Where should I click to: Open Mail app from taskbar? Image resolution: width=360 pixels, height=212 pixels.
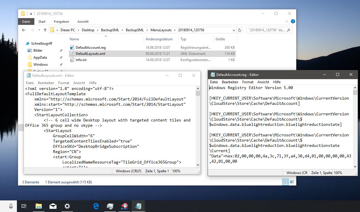coord(53,206)
